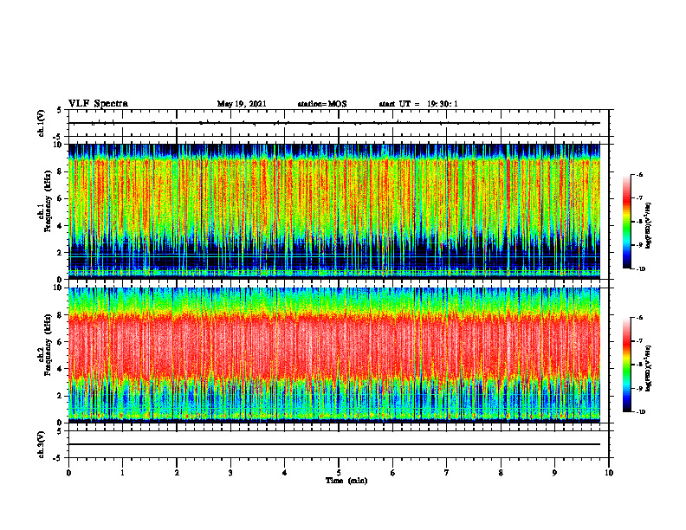Click the "5" tick on ch.1(V) axis
Screen dimensions: 686x530
point(60,111)
